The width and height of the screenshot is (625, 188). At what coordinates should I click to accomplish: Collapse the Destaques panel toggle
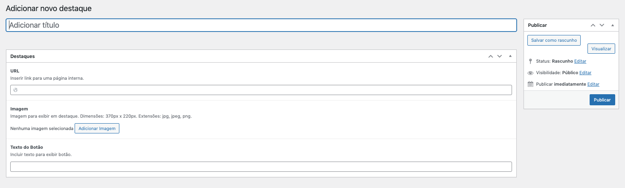coord(510,56)
